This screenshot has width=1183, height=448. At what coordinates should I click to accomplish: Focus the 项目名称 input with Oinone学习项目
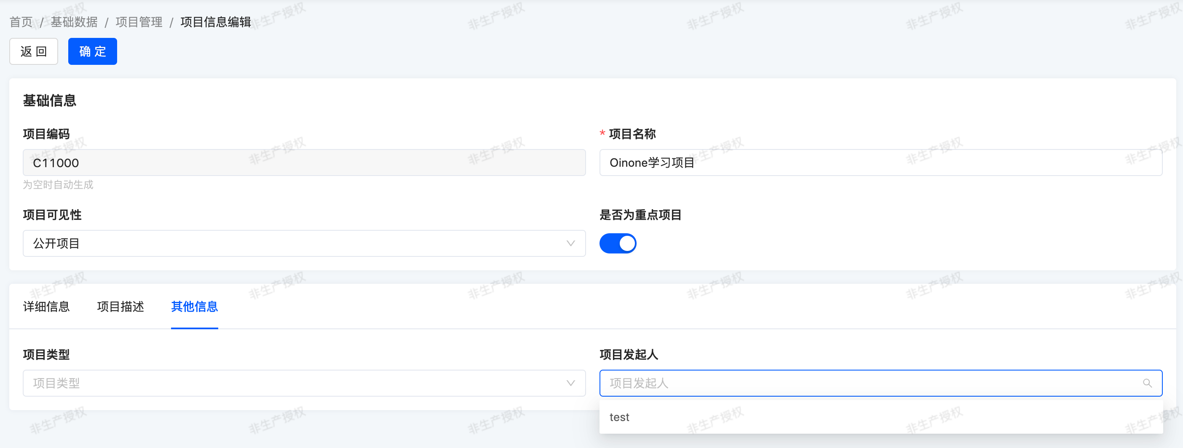tap(880, 163)
